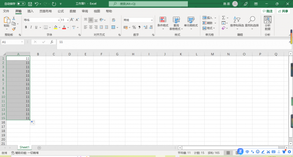Image resolution: width=293 pixels, height=157 pixels.
Task: Open the AutoFill options button
Action: pyautogui.click(x=32, y=123)
